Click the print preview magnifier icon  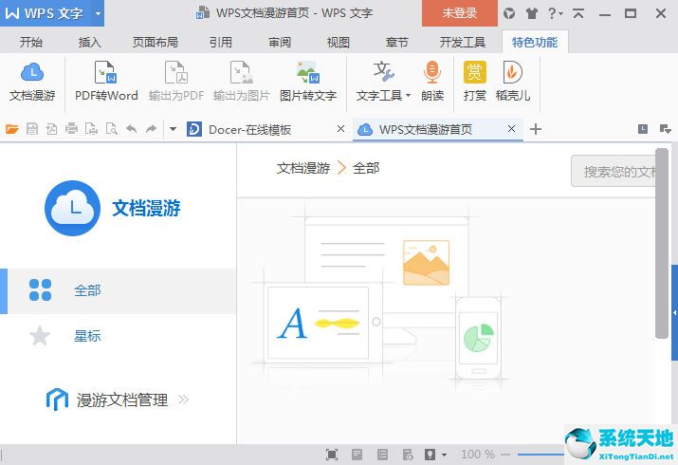[x=112, y=129]
